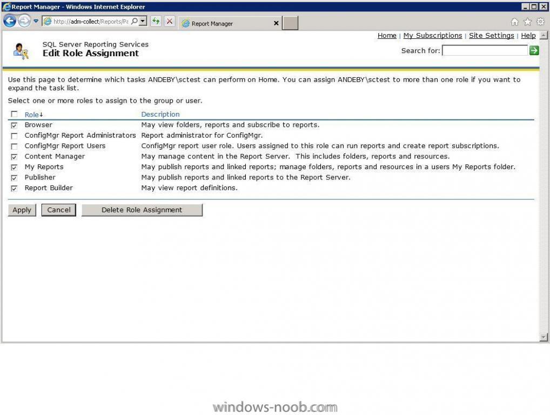The width and height of the screenshot is (550, 415).
Task: Sort by the Role column header
Action: [31, 115]
